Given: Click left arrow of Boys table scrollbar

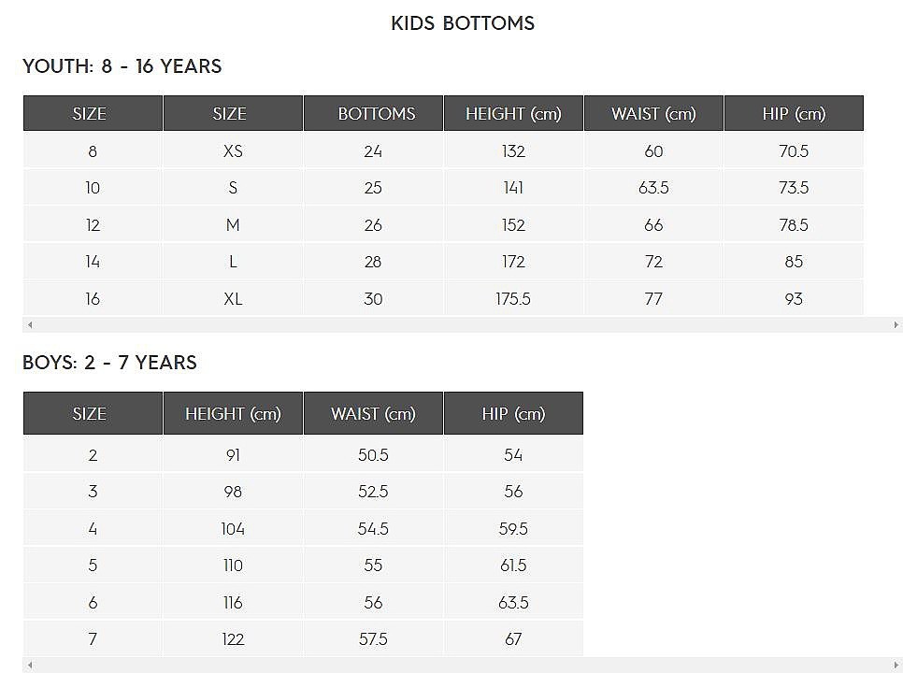Looking at the screenshot, I should (x=30, y=666).
